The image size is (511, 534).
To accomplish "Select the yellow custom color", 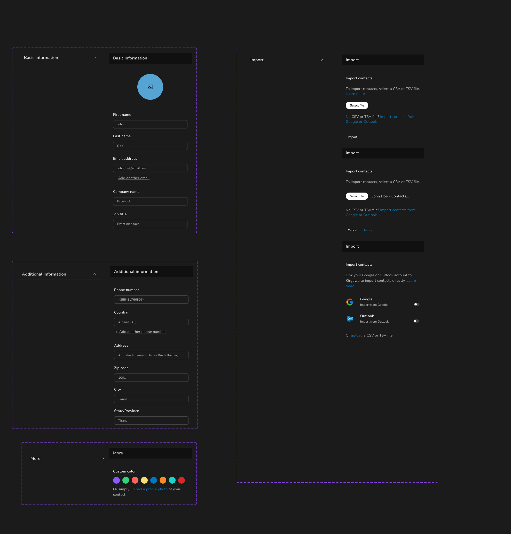I will click(144, 480).
